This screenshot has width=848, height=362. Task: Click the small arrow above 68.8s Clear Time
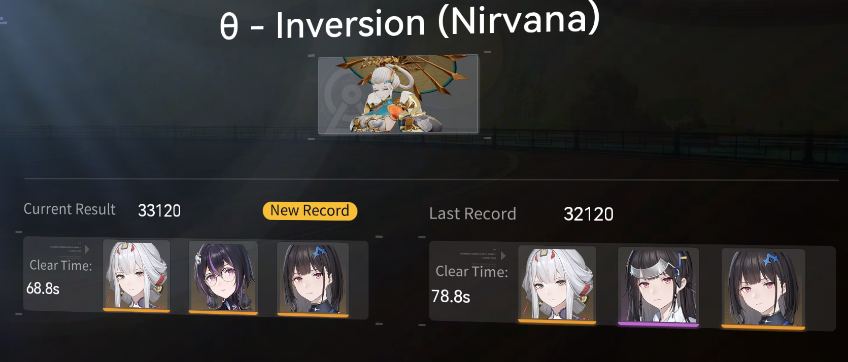tap(87, 249)
